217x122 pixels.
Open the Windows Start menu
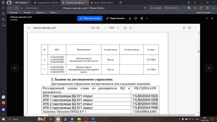(x=3, y=119)
